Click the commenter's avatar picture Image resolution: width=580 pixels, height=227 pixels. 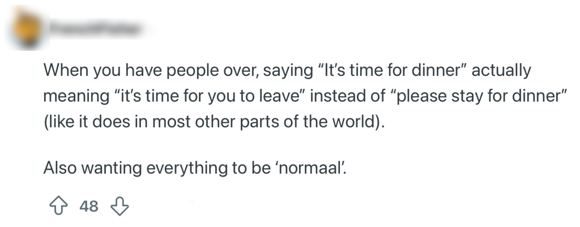point(28,28)
